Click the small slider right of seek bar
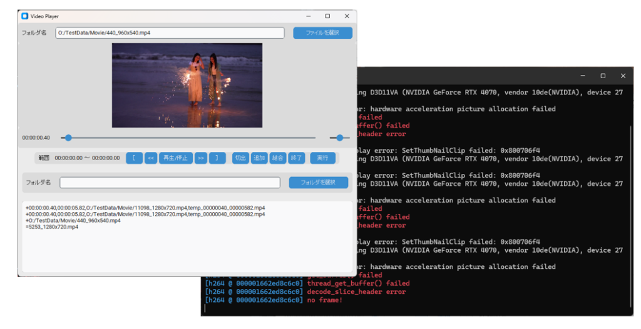The width and height of the screenshot is (641, 329). click(339, 138)
